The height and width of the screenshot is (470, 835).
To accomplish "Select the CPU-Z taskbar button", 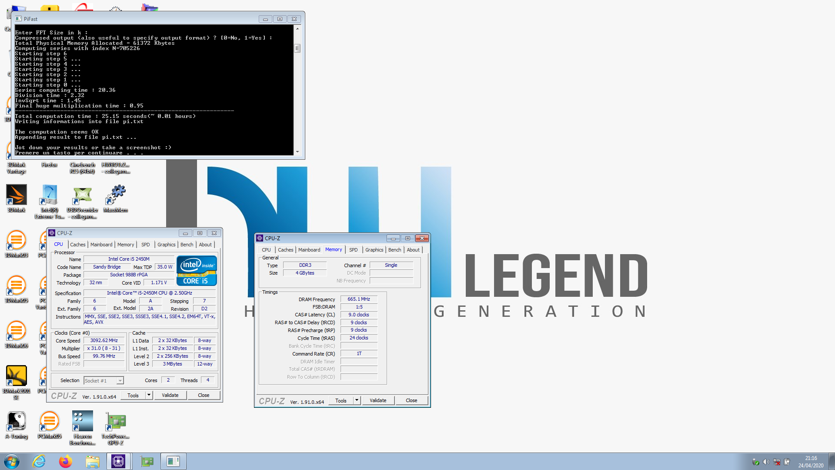I will pos(118,461).
